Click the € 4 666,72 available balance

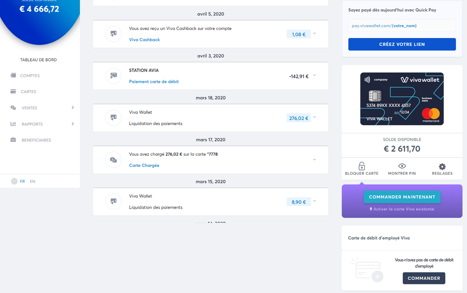(x=39, y=9)
